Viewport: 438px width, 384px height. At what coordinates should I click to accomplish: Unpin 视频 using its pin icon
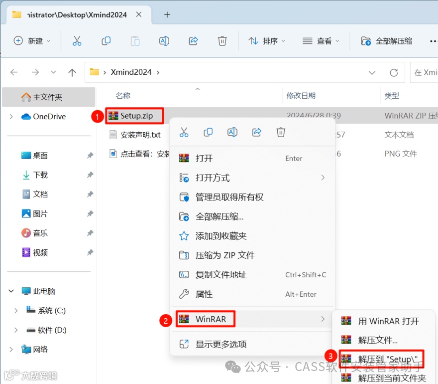click(x=90, y=253)
